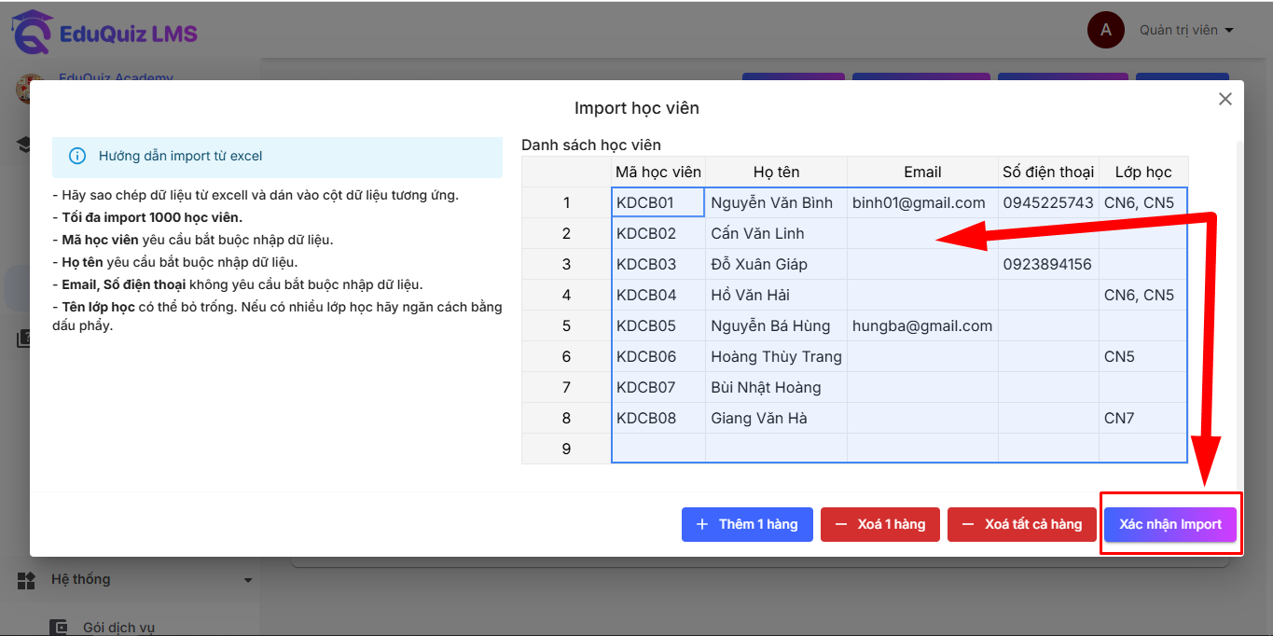Screen dimensions: 1273x636
Task: Click the Giang Văn Hà name cell
Action: pyautogui.click(x=776, y=418)
